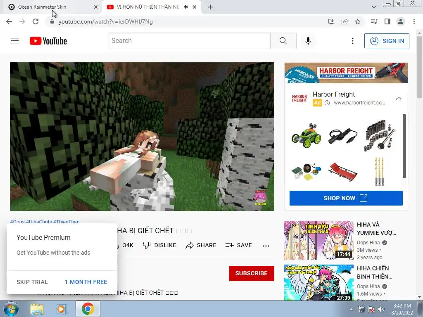Screen dimensions: 423x317
Task: Select the socket set product image
Action: click(x=379, y=135)
